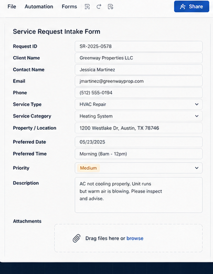Expand the Service Type dropdown
This screenshot has width=213, height=274.
pyautogui.click(x=139, y=104)
